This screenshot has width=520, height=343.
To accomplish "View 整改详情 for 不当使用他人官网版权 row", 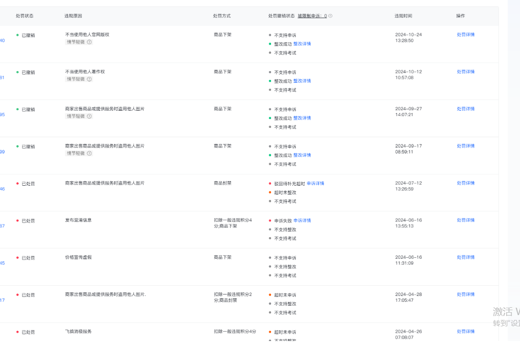I will pos(302,44).
